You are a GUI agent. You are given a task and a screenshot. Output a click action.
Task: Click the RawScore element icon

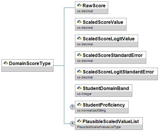pos(79,5)
